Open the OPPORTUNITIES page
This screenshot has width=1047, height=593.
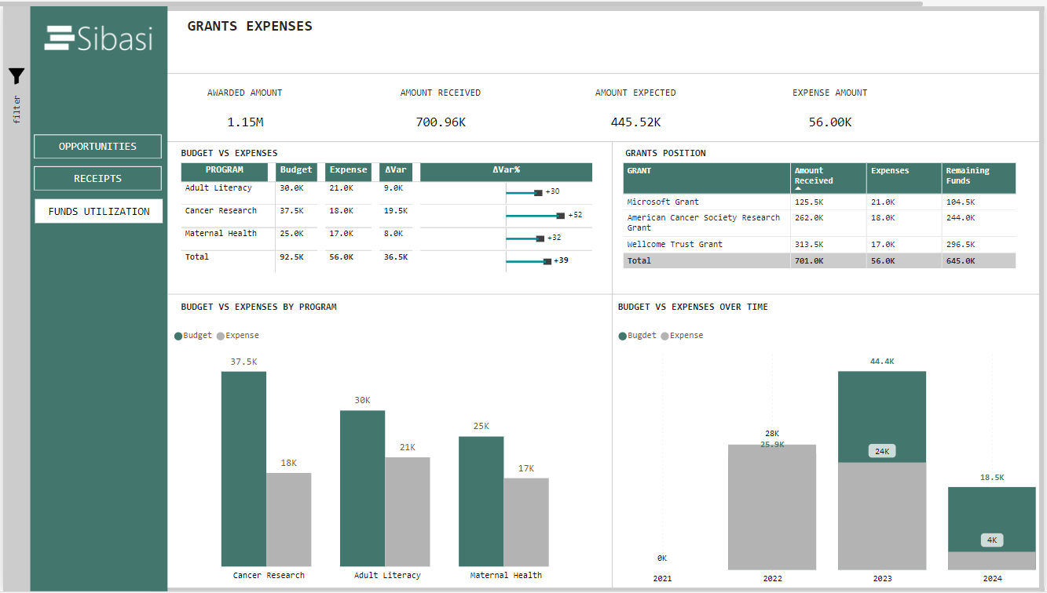point(98,147)
